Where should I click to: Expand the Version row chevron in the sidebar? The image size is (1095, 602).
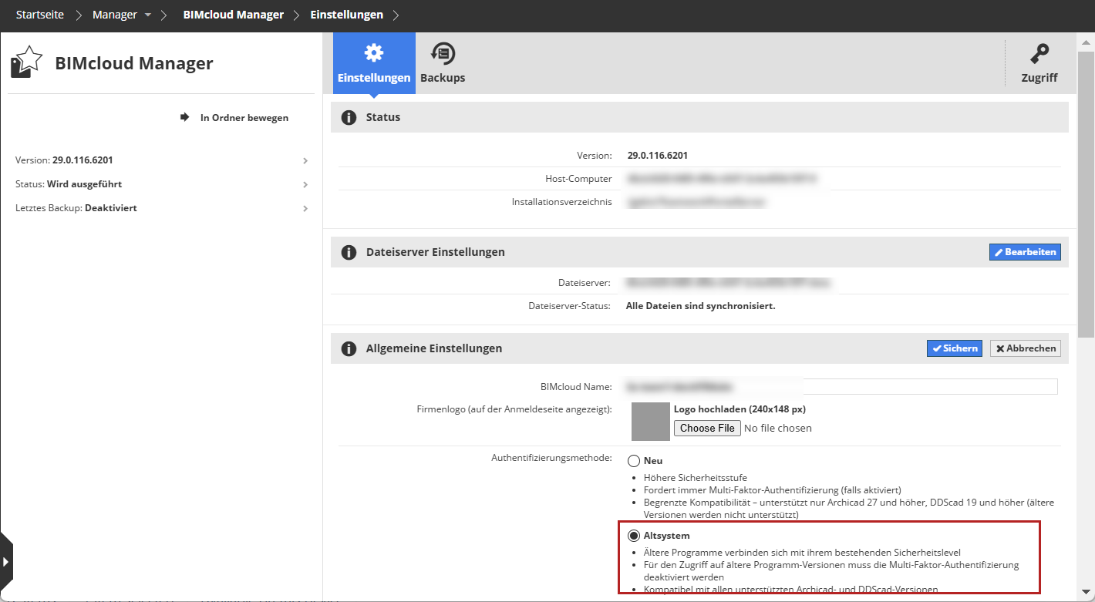[305, 160]
